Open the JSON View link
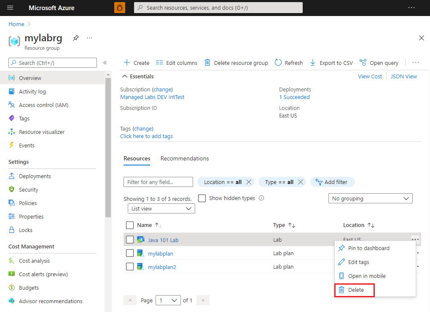This screenshot has height=312, width=430. coord(404,77)
